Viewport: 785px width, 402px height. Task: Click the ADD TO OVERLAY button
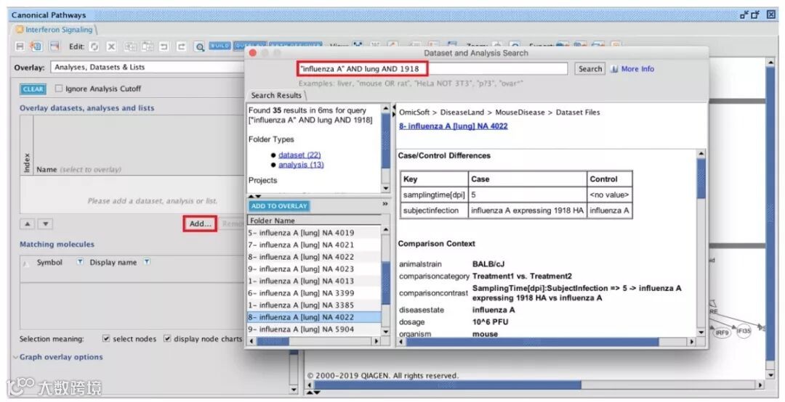pos(279,206)
